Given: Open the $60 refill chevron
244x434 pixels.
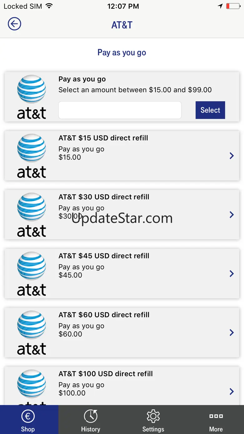Looking at the screenshot, I should coord(231,333).
